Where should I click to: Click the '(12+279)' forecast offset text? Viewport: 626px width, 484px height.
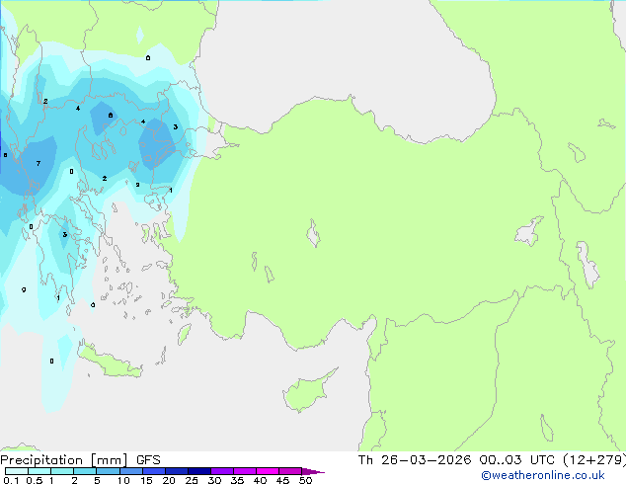point(594,460)
